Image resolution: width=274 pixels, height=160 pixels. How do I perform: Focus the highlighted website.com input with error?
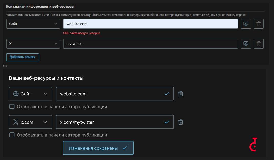click(x=150, y=24)
